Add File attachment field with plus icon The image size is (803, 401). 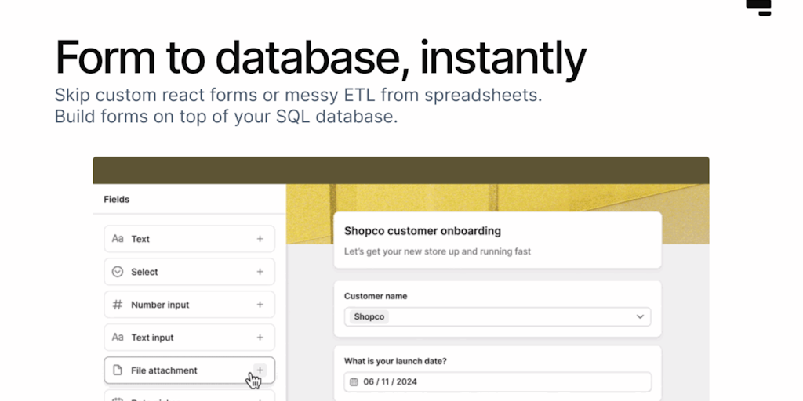pyautogui.click(x=260, y=370)
